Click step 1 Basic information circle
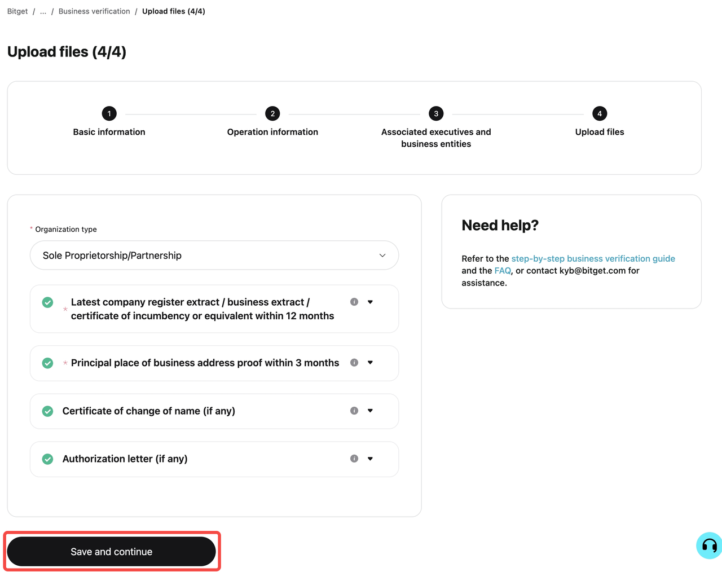The width and height of the screenshot is (722, 572). (109, 113)
